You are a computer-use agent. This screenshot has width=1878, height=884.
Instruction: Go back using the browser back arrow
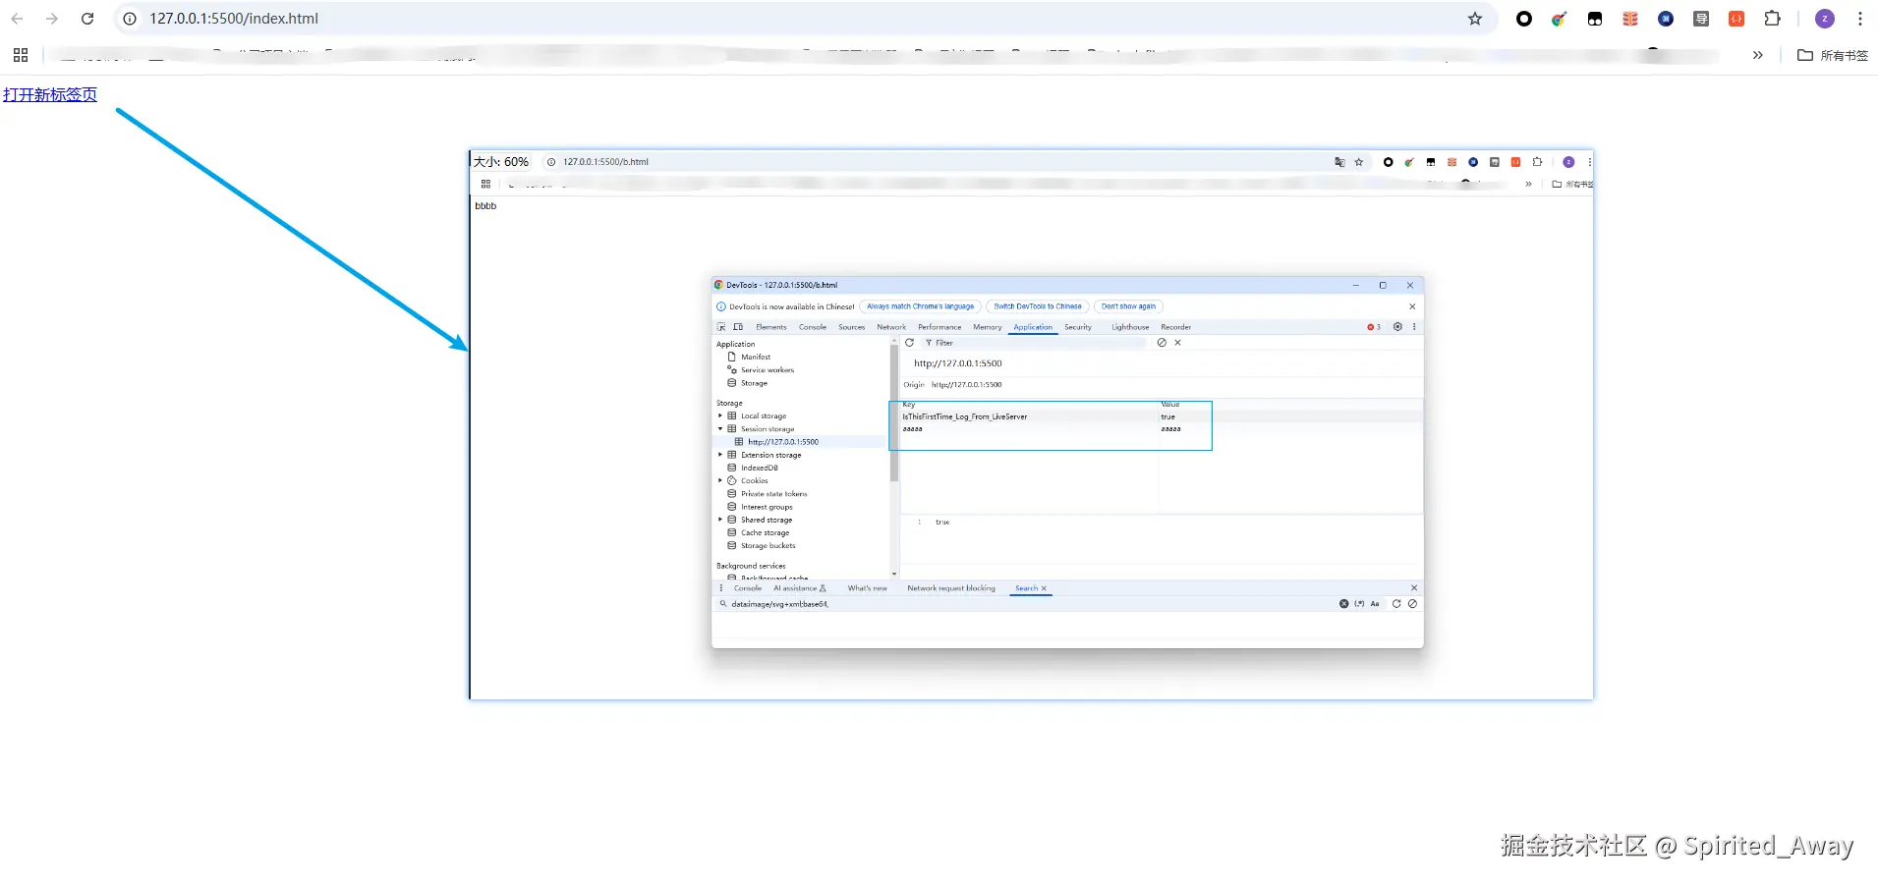tap(17, 19)
